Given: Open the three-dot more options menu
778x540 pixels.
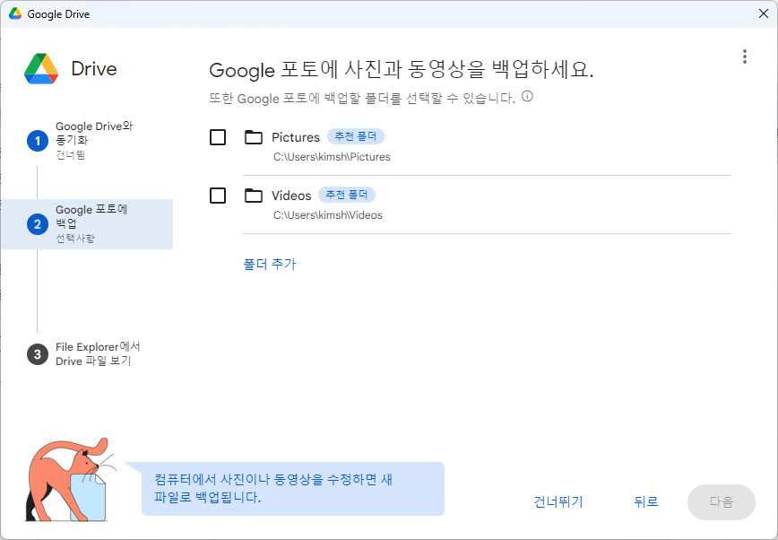Looking at the screenshot, I should click(x=744, y=57).
